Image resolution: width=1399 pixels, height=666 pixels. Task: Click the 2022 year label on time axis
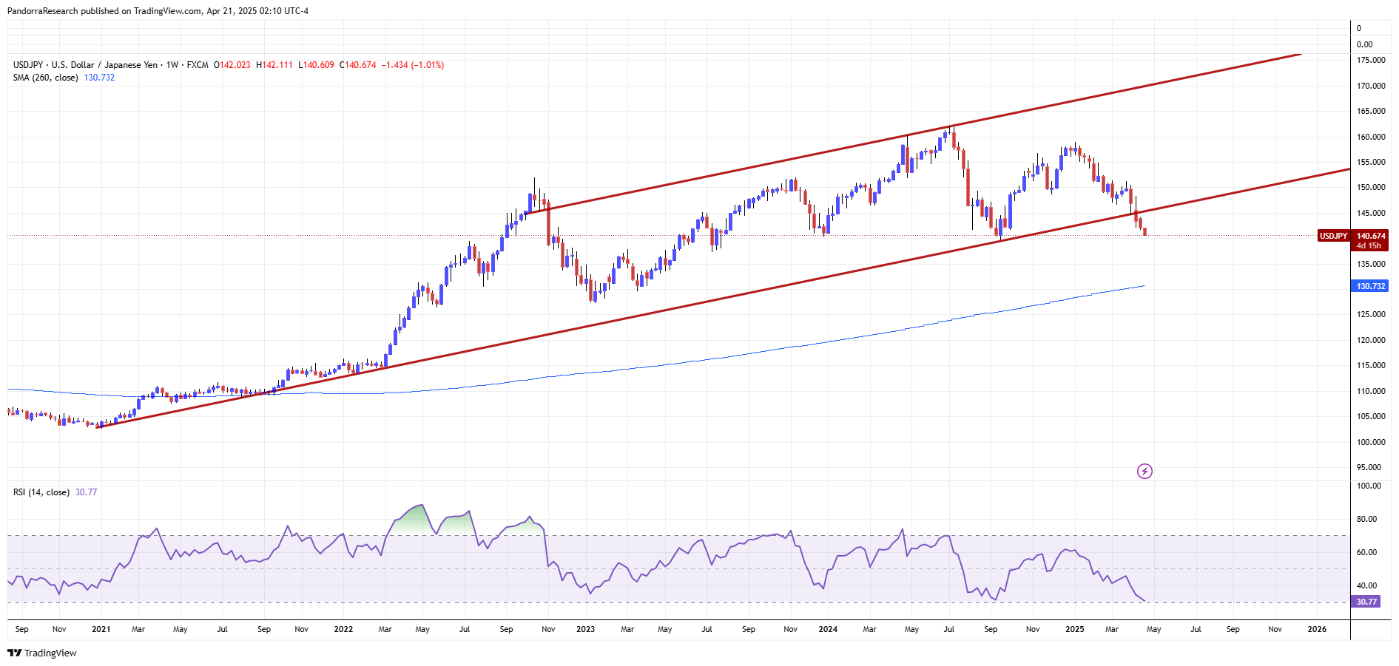pyautogui.click(x=343, y=630)
